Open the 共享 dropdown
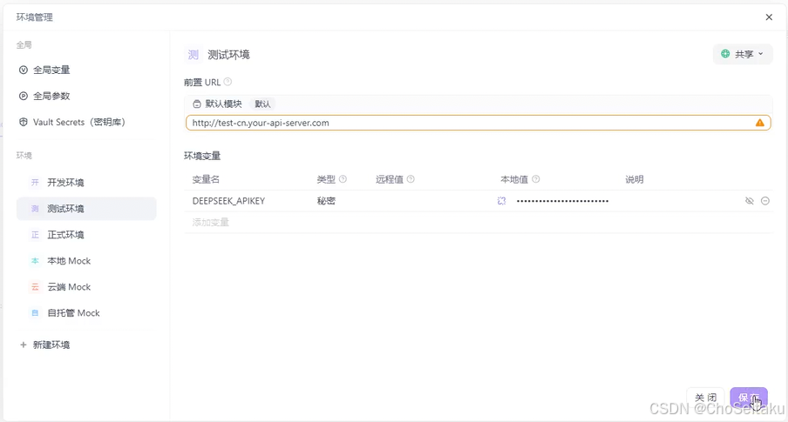 (743, 54)
